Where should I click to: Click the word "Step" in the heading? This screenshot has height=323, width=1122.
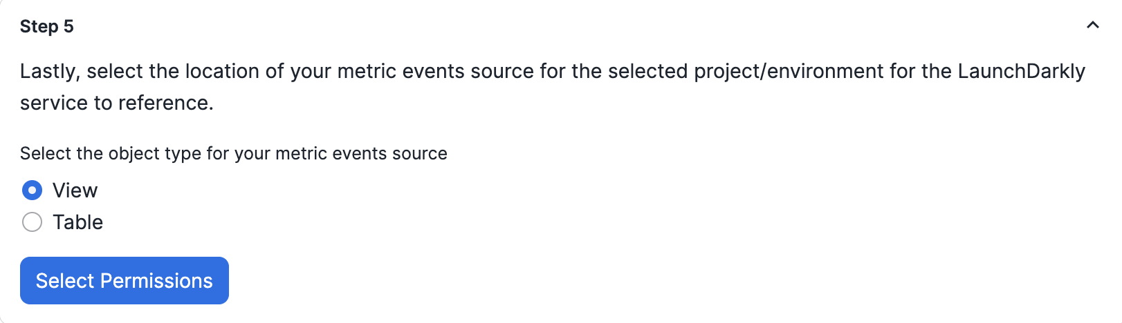(39, 26)
